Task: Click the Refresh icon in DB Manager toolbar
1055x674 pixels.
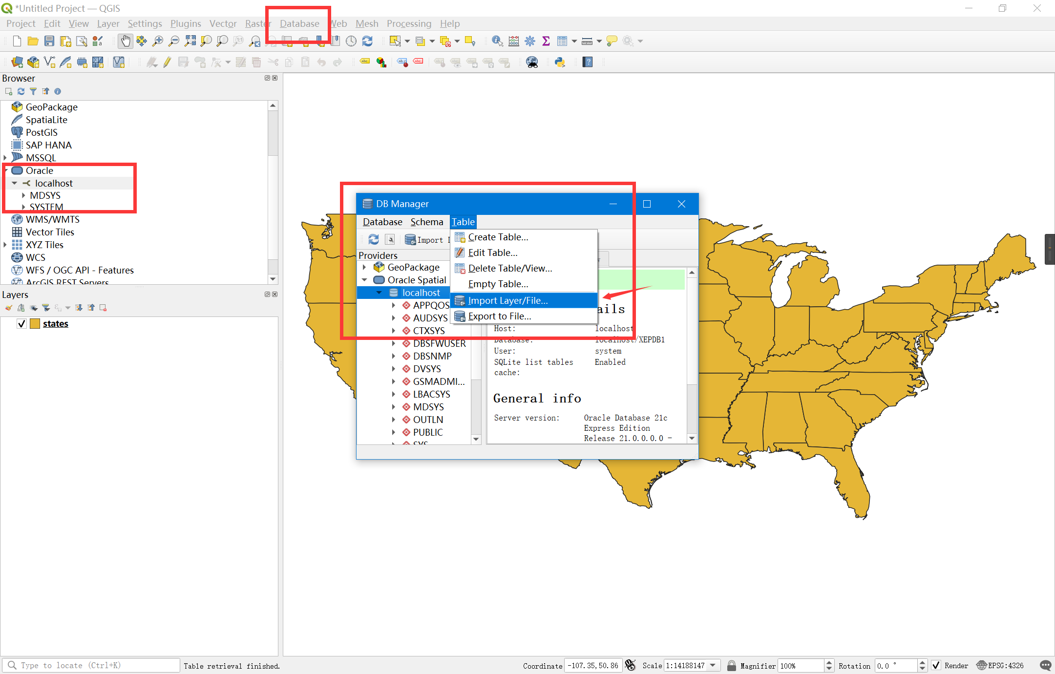Action: pyautogui.click(x=374, y=239)
